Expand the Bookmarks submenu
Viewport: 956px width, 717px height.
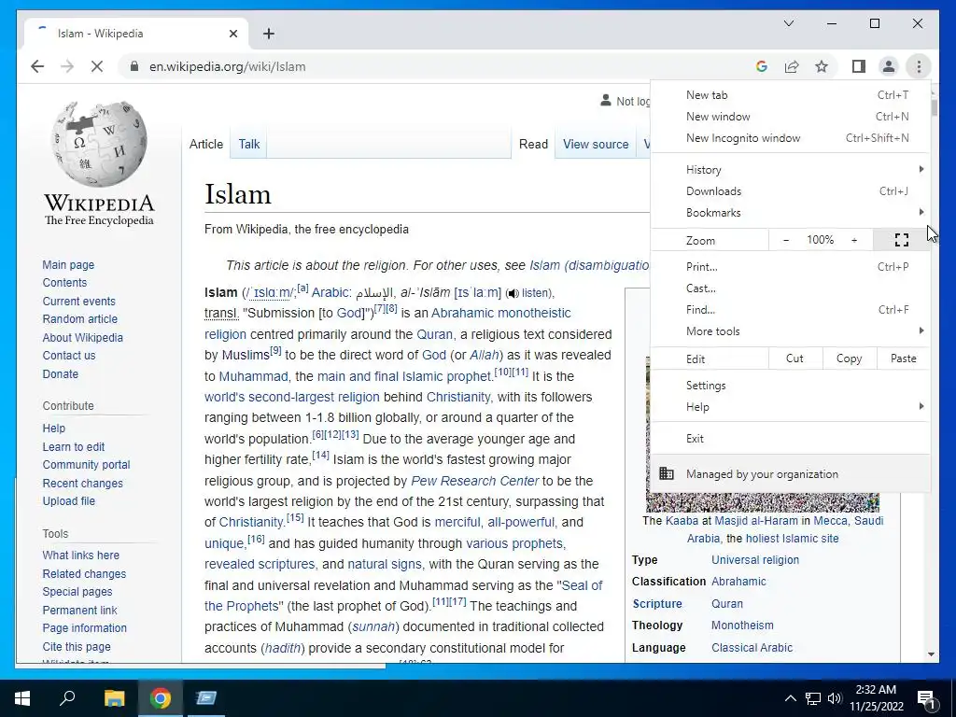790,212
